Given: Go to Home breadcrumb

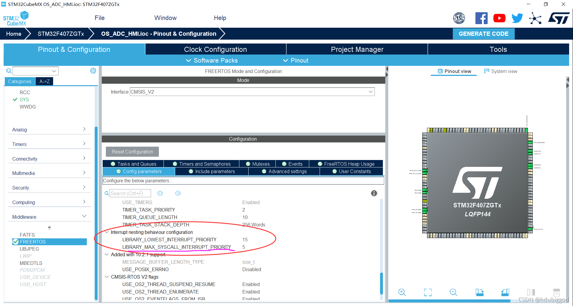Looking at the screenshot, I should (14, 34).
